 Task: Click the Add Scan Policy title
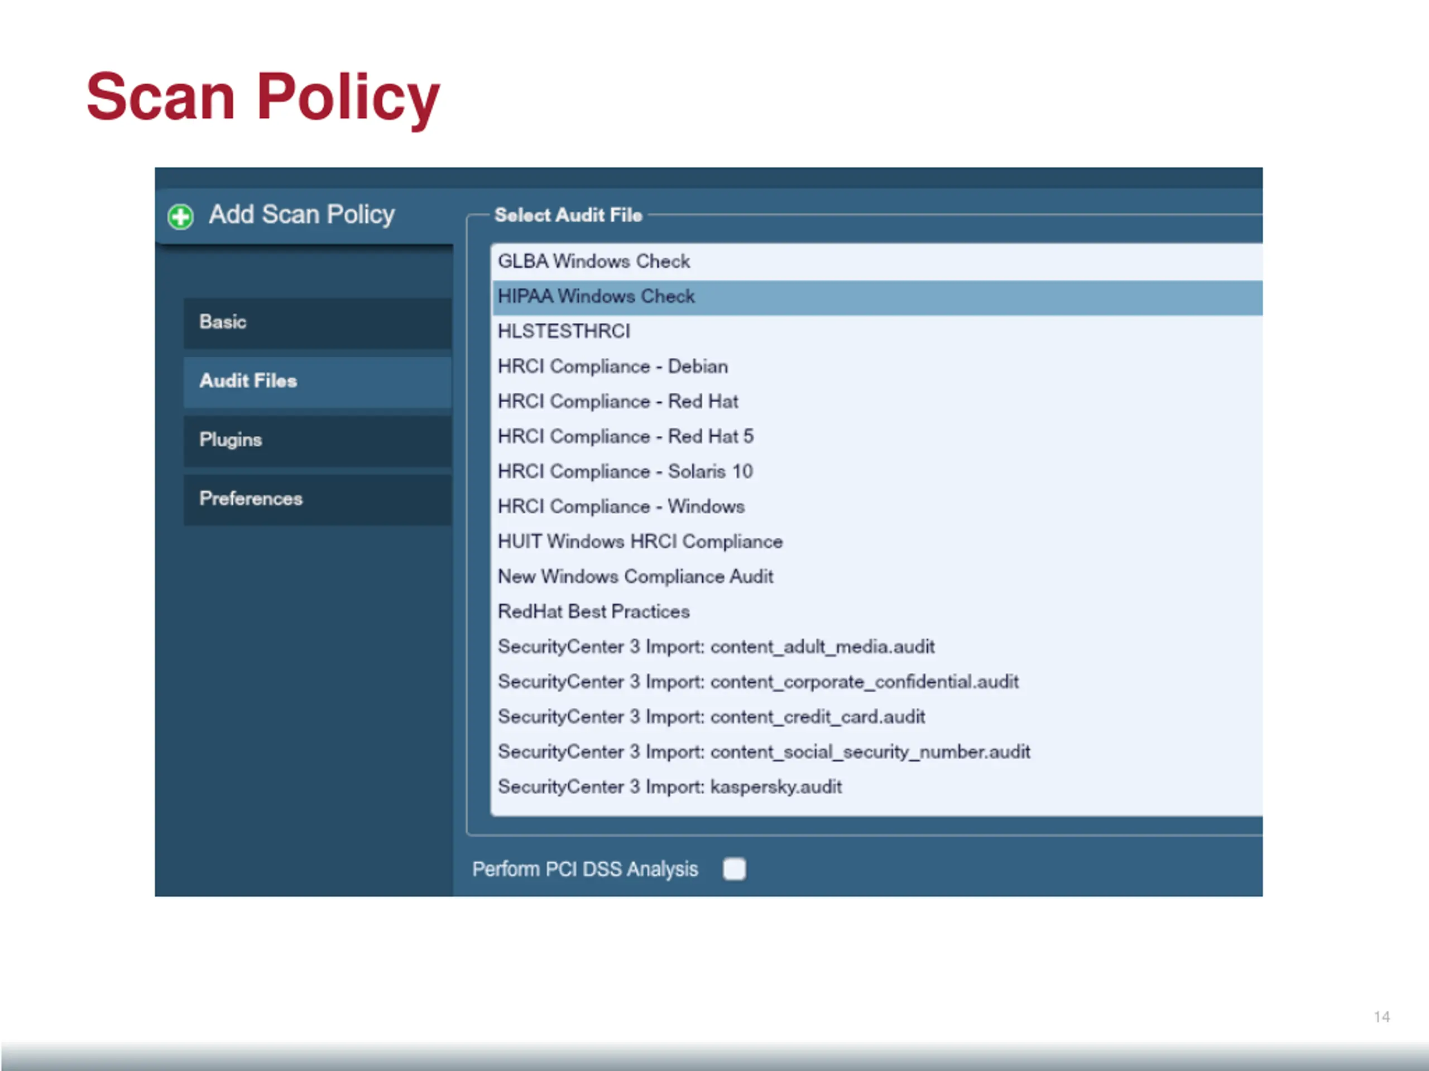tap(301, 215)
